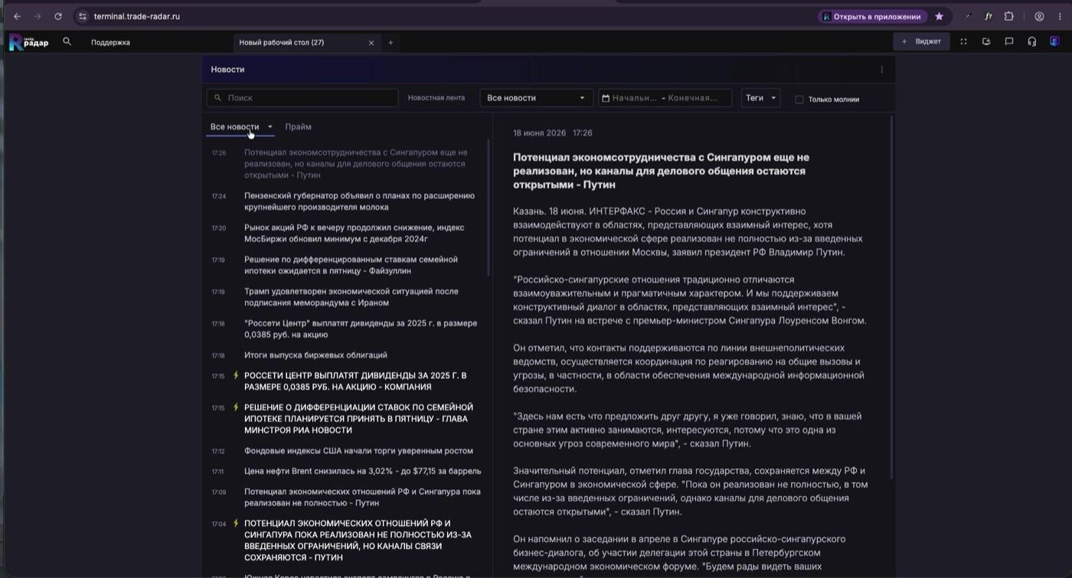Viewport: 1072px width, 578px height.
Task: Click the article date '18 июня 2026'
Action: tap(539, 133)
